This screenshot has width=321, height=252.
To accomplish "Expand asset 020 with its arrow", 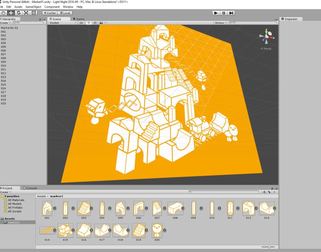I will (165, 230).
